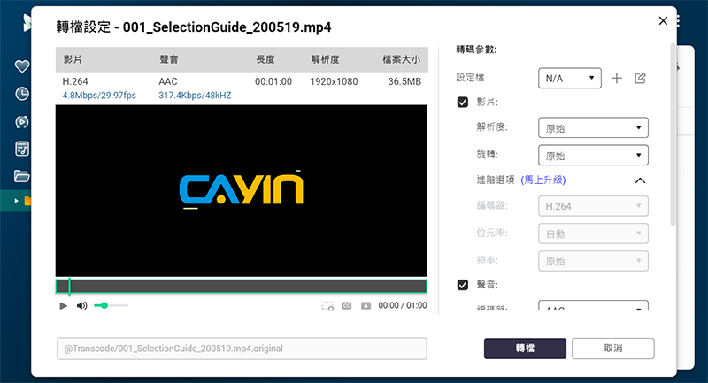Open the 禎率 原始 dropdown

click(593, 261)
